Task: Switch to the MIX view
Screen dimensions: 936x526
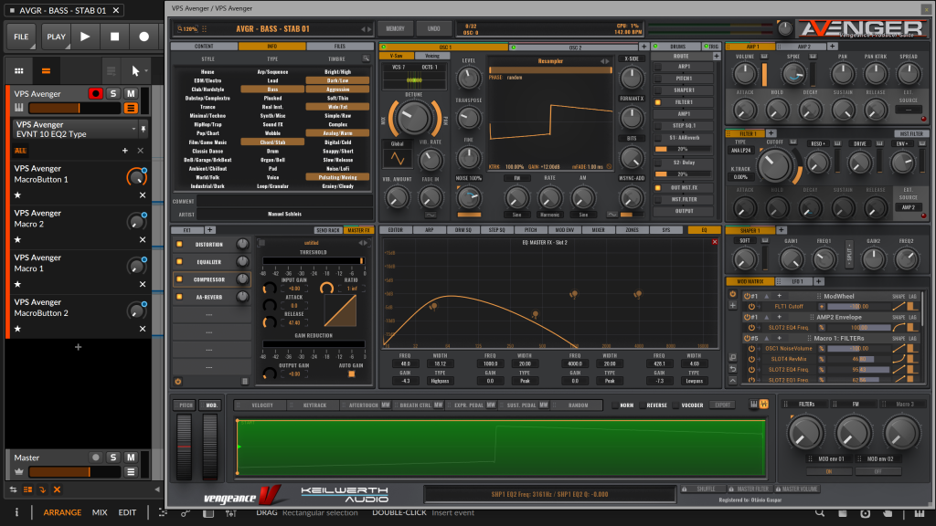Action: (100, 512)
